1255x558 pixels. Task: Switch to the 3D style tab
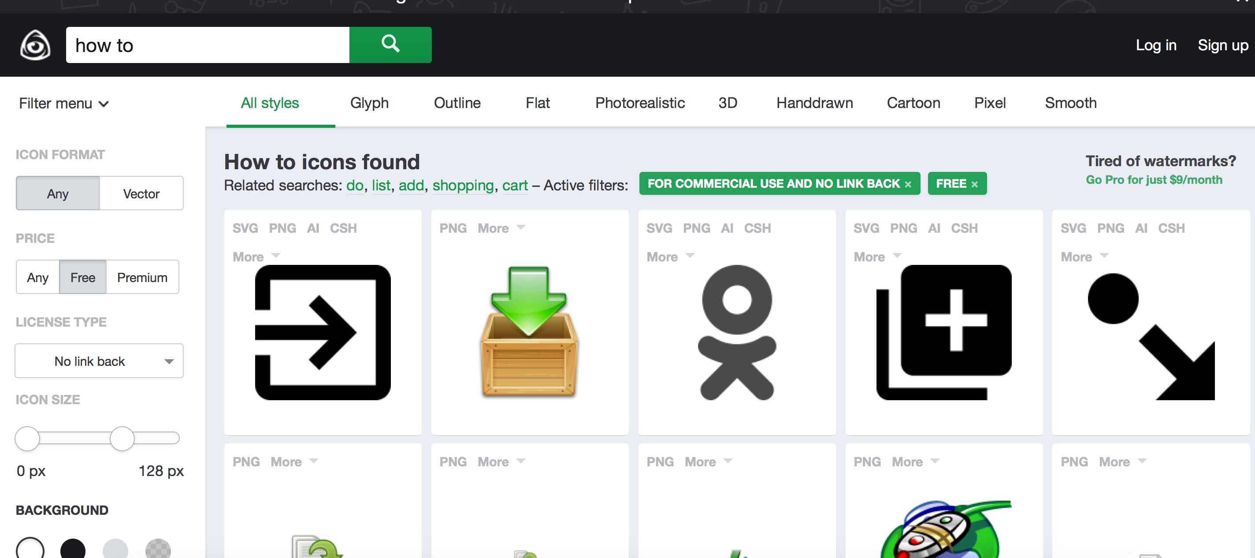point(728,103)
